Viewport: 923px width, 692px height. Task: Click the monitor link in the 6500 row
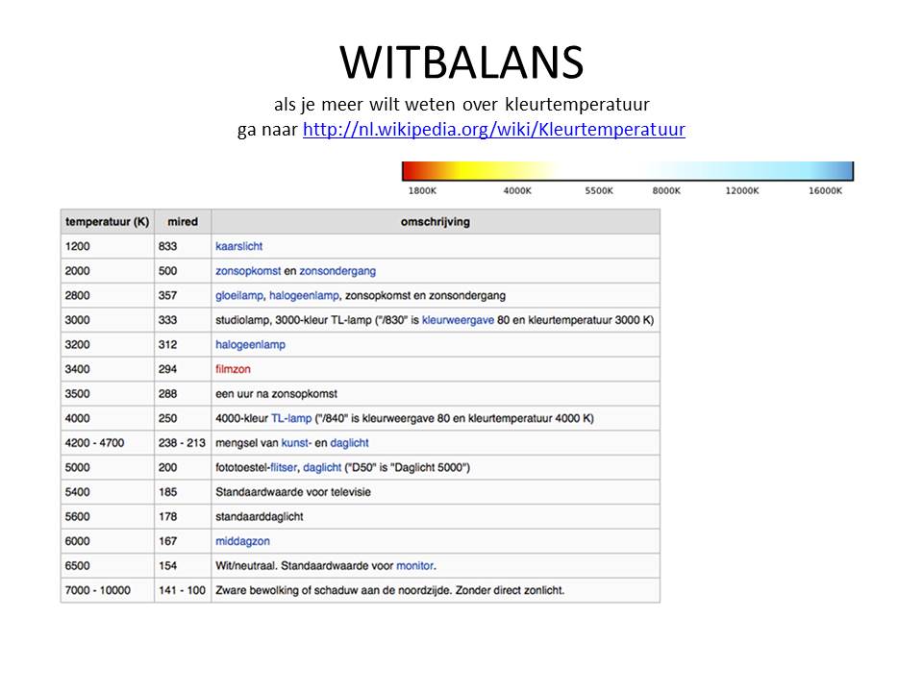point(415,566)
